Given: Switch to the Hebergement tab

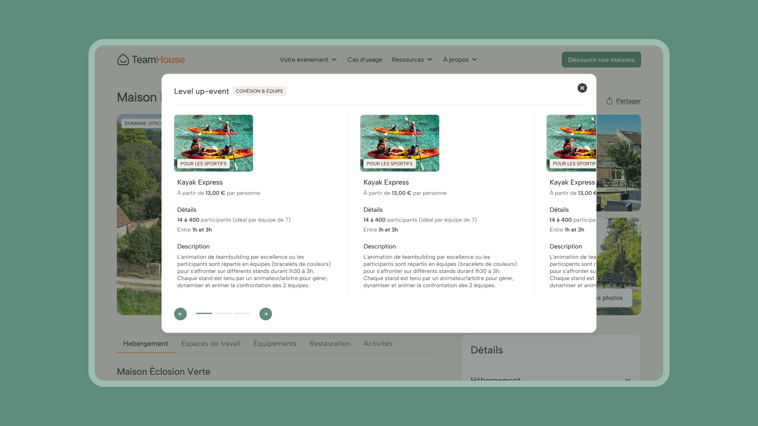Looking at the screenshot, I should (x=146, y=343).
